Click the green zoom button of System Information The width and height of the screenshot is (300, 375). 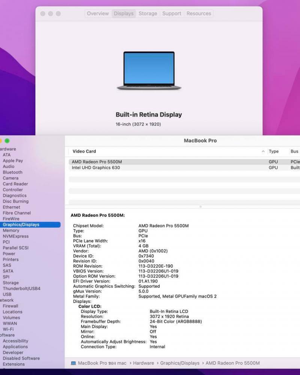pos(7,141)
